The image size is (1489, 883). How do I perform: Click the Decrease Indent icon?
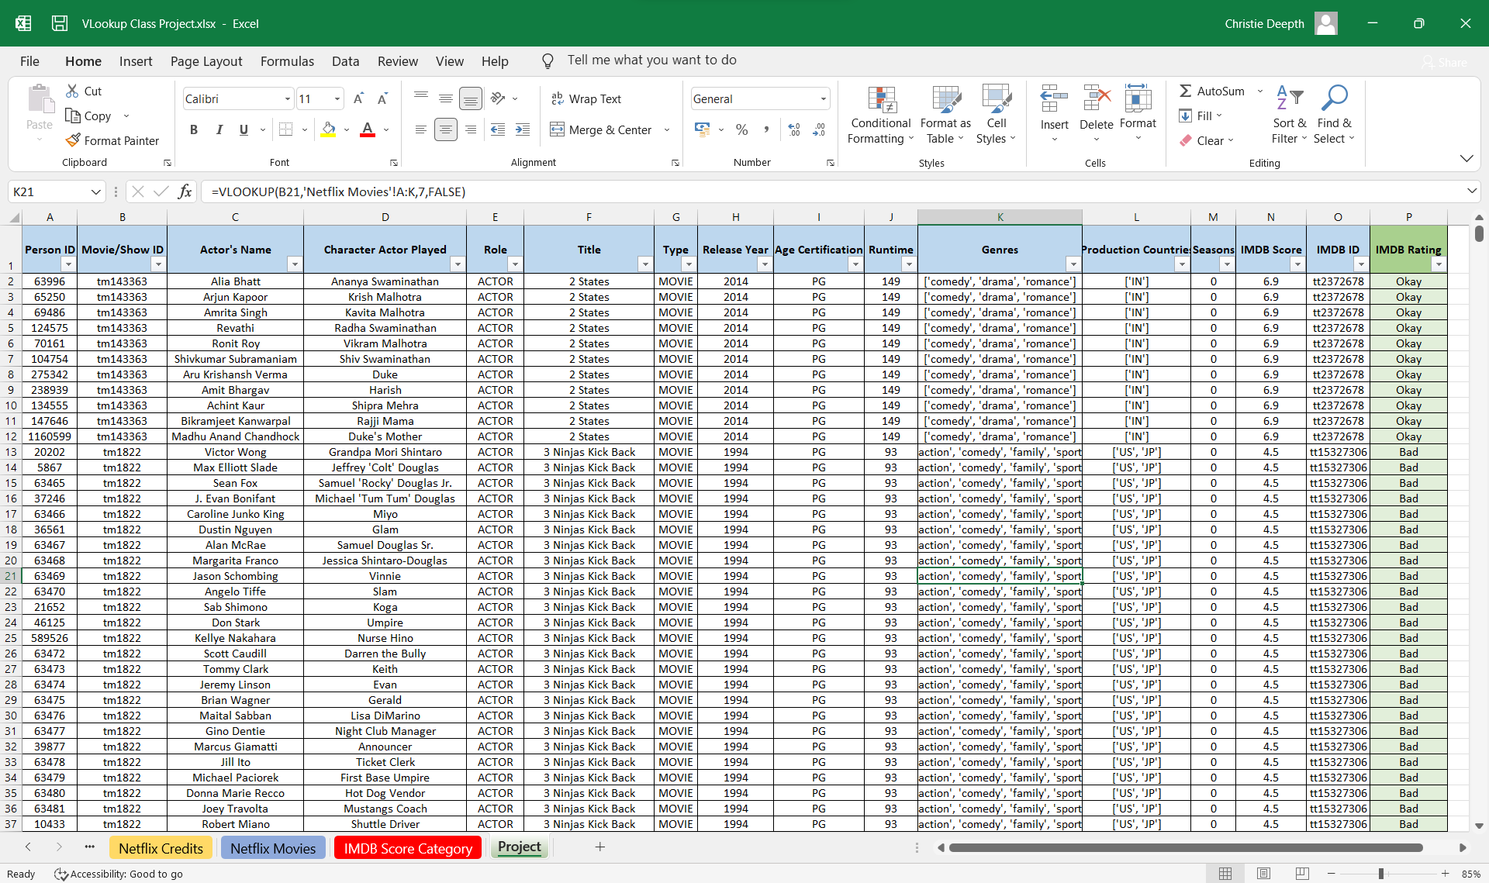pyautogui.click(x=498, y=129)
